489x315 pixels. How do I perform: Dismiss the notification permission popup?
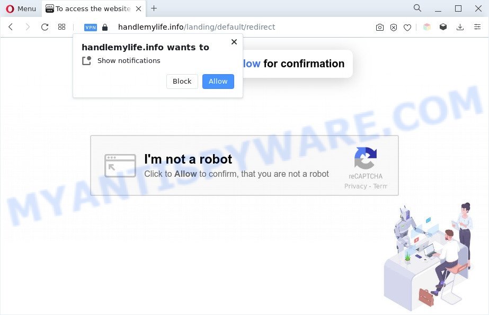234,42
